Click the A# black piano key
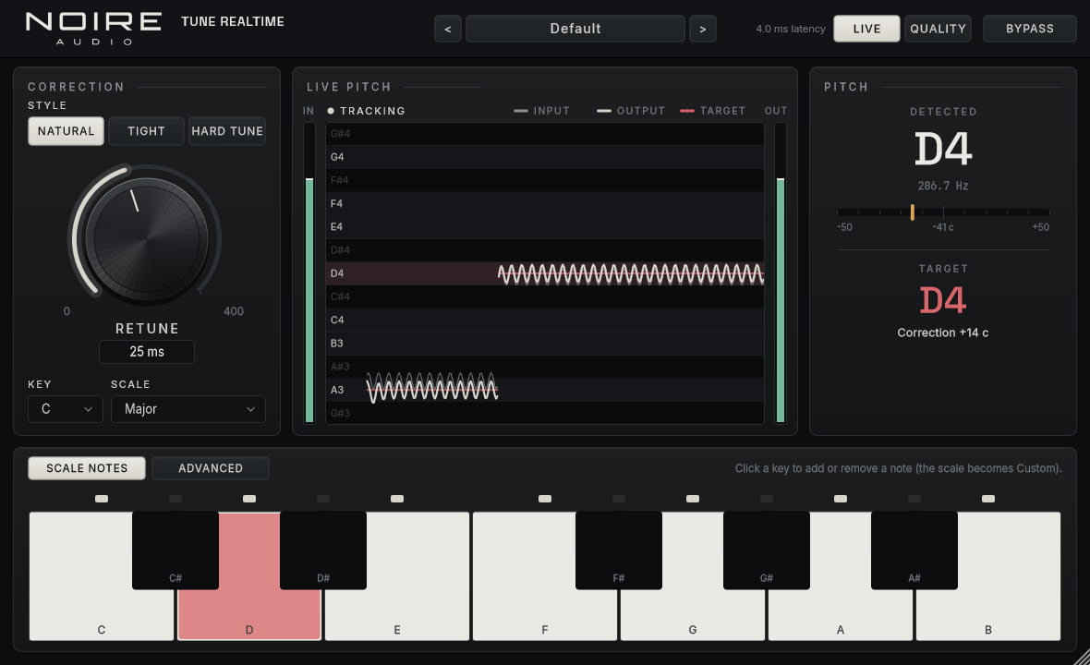Viewport: 1090px width, 665px height. click(914, 550)
